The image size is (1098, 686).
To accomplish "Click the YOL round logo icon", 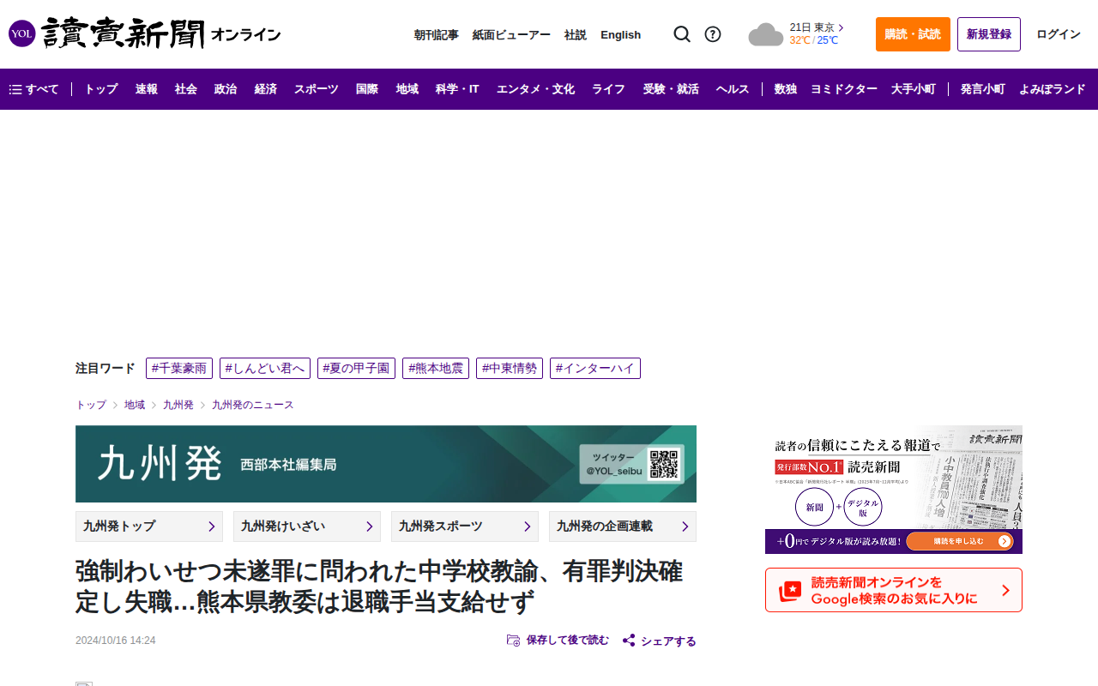I will pos(22,34).
